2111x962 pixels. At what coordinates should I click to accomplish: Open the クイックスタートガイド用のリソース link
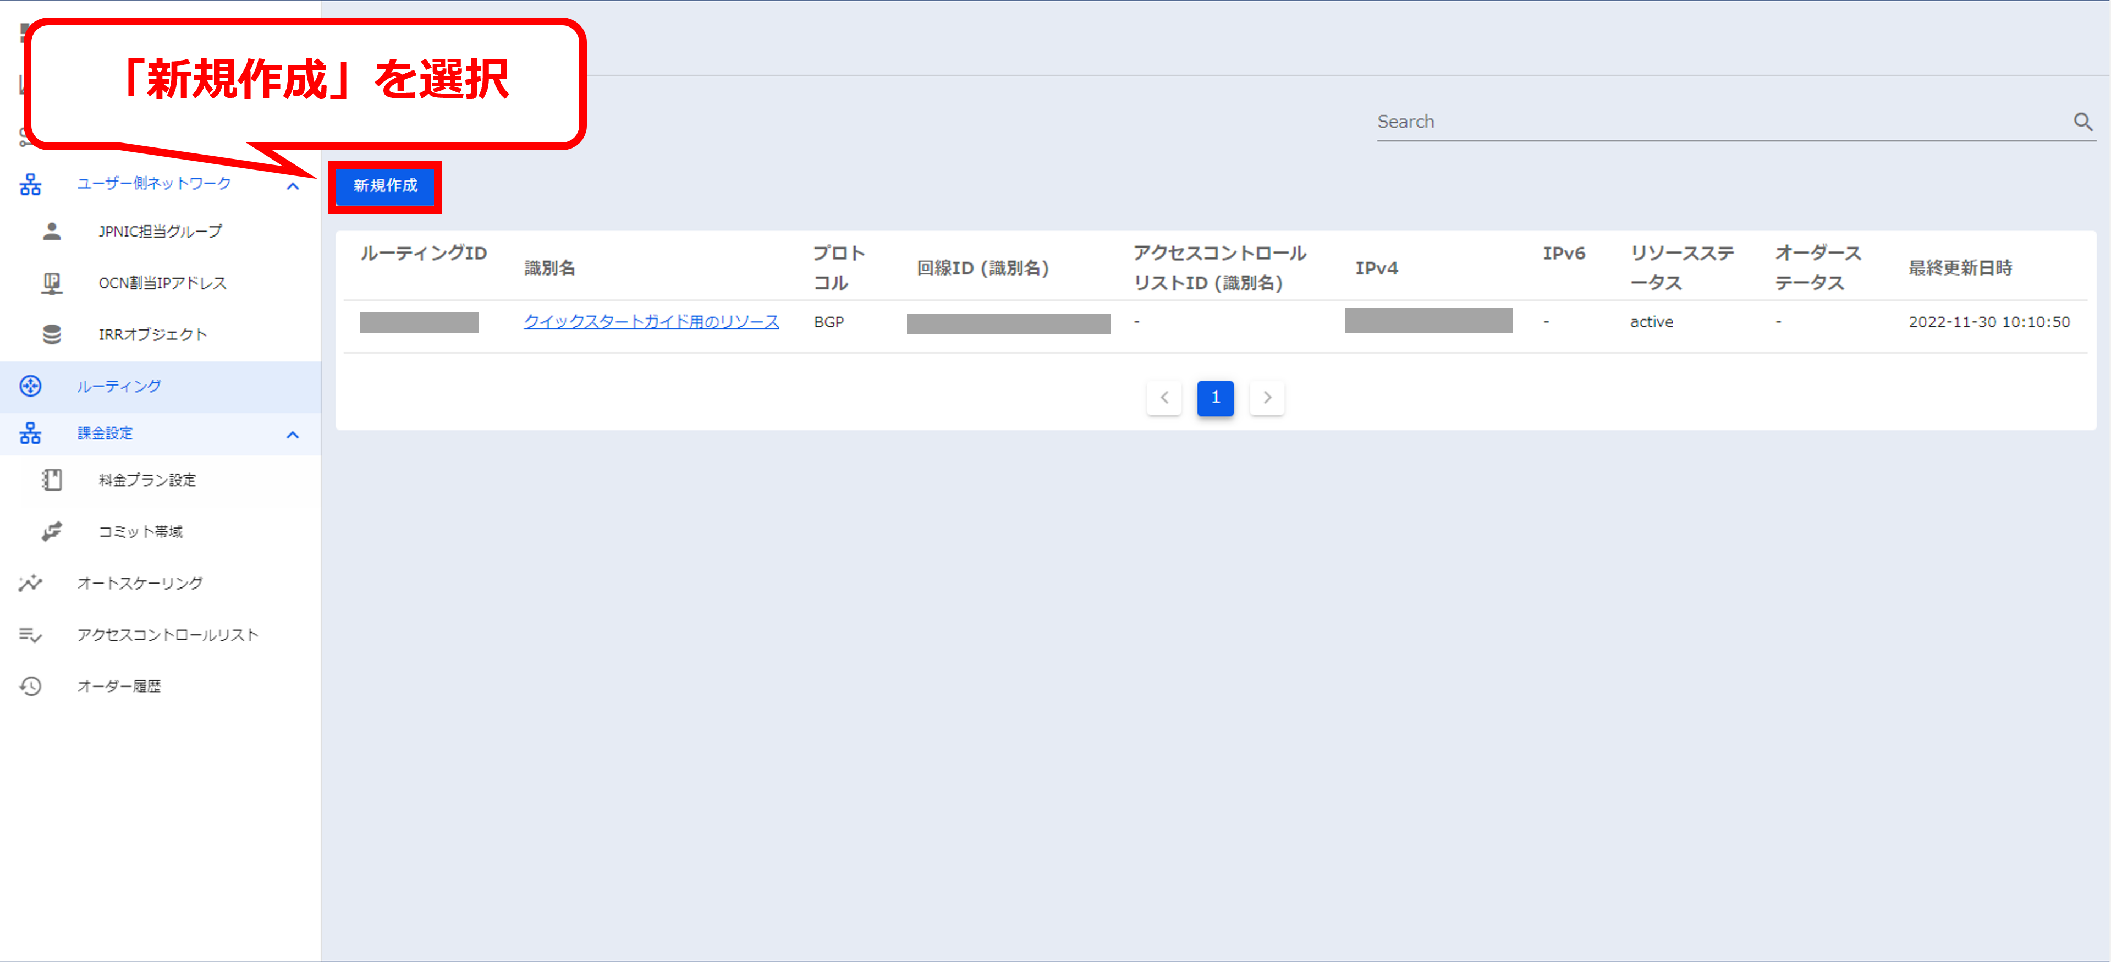[651, 322]
